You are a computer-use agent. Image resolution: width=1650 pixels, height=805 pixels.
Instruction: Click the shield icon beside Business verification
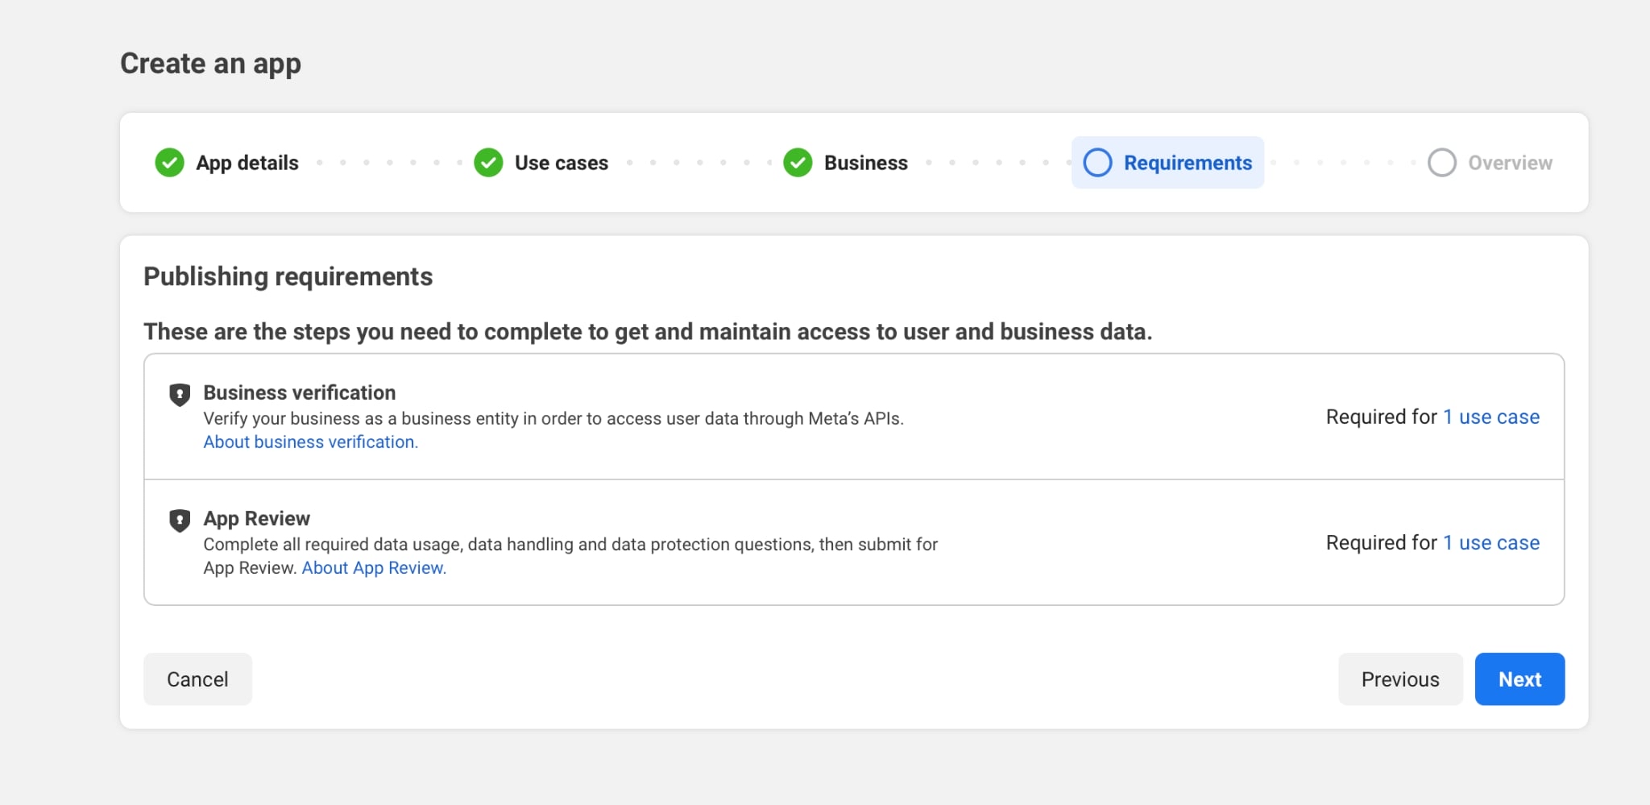[180, 395]
